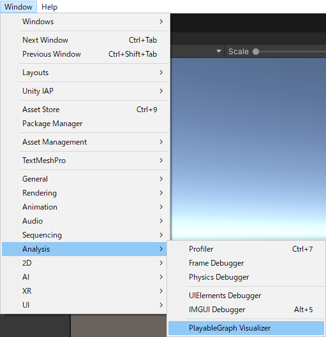Open the IMGUI Debugger

click(246, 310)
